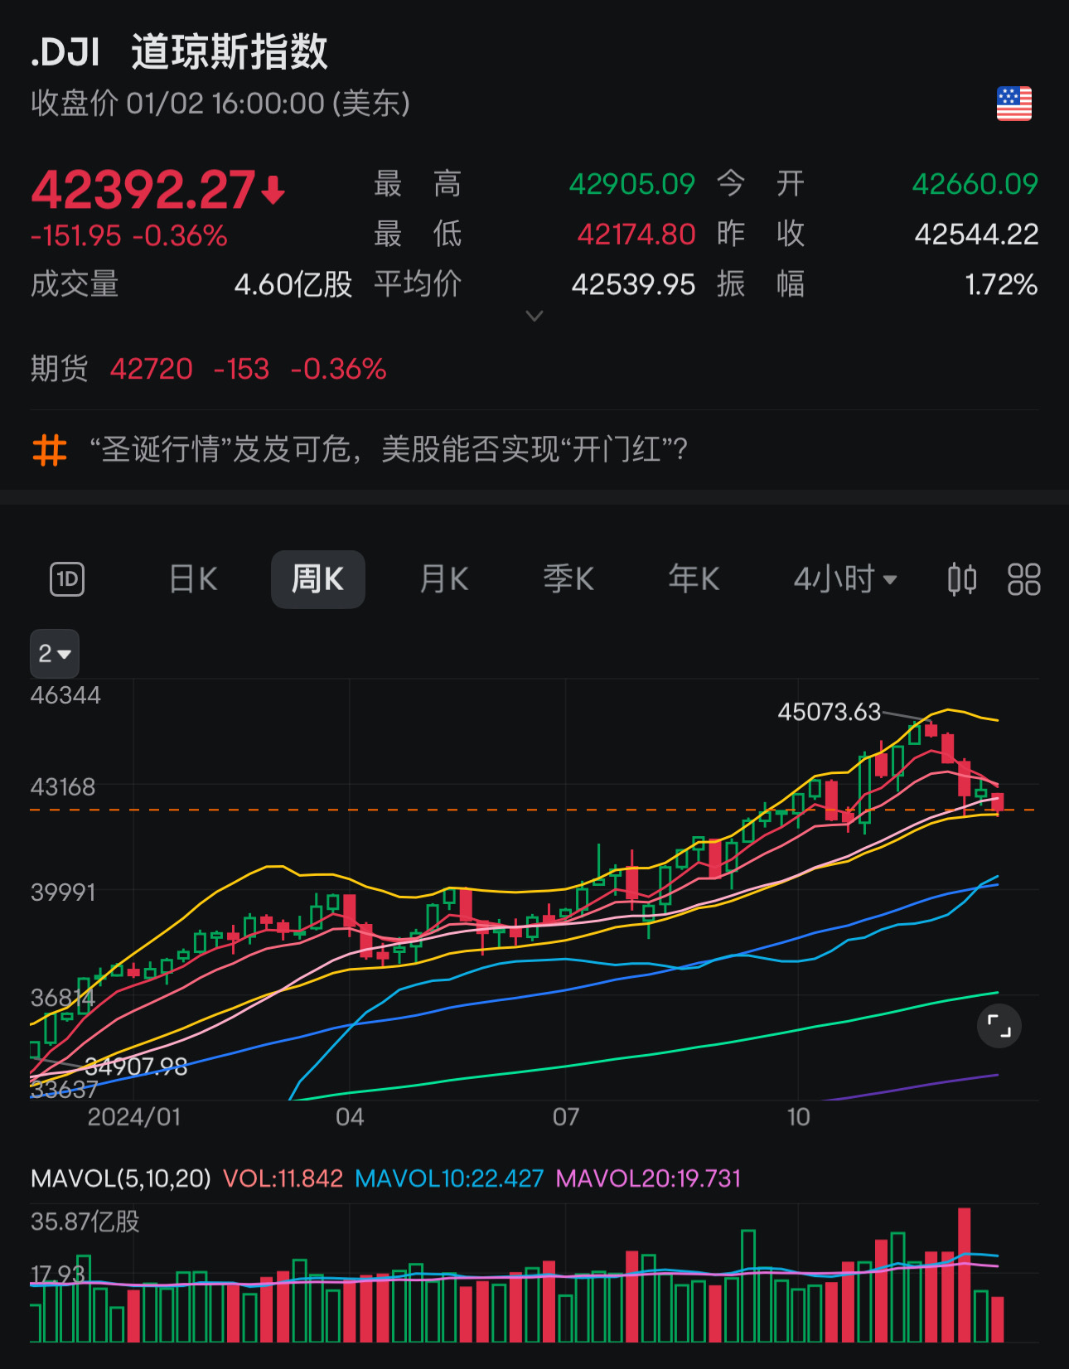1069x1369 pixels.
Task: Tap the MAVOL(5,10,20) indicator label
Action: pos(121,1178)
